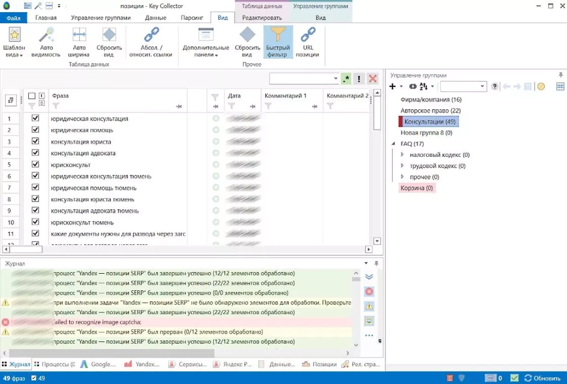
Task: Click the grid table icon in groups panel
Action: [x=560, y=86]
